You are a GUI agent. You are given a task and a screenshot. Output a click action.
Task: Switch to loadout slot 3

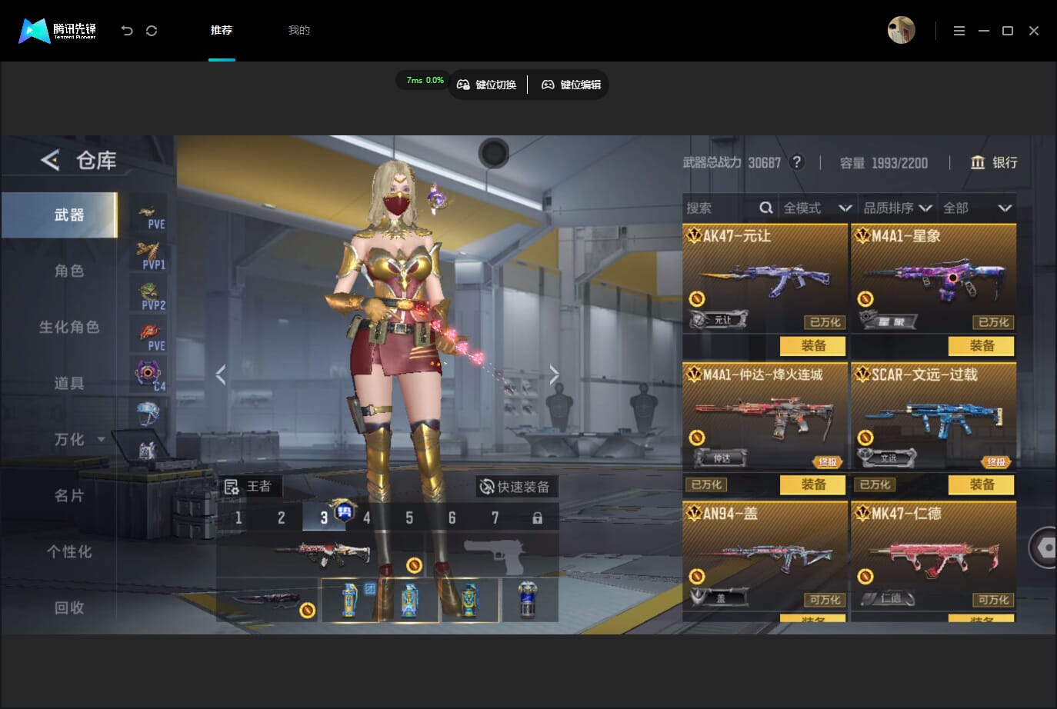324,518
